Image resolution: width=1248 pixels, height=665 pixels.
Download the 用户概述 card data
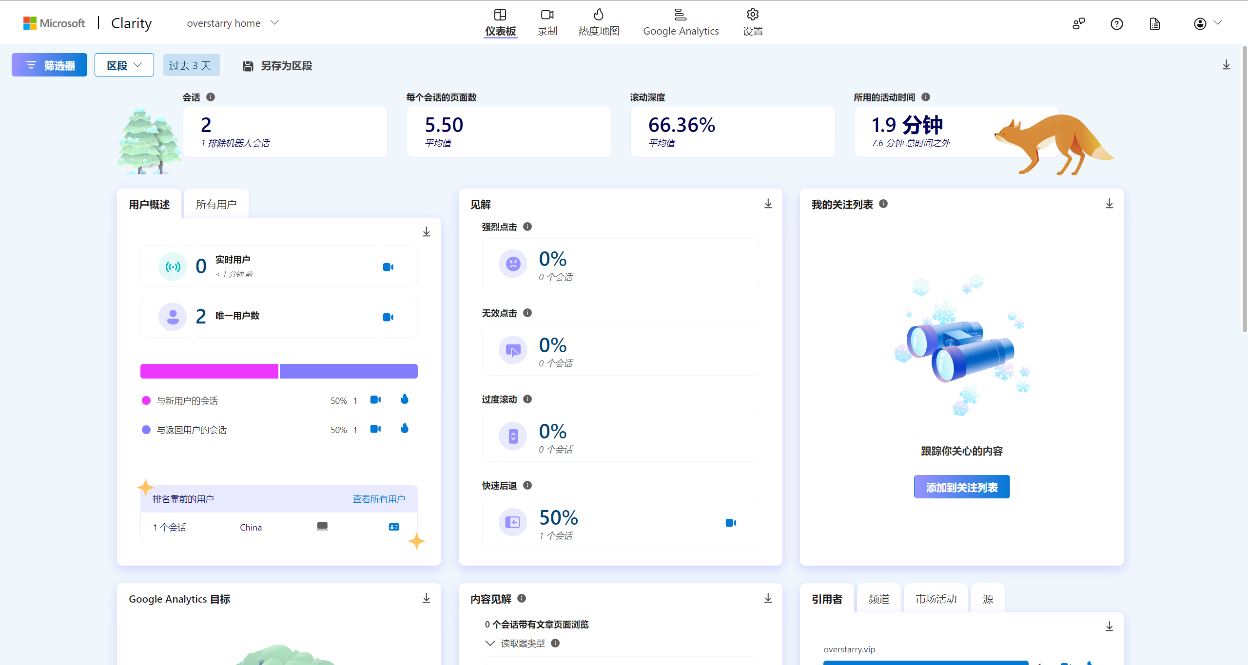[427, 232]
